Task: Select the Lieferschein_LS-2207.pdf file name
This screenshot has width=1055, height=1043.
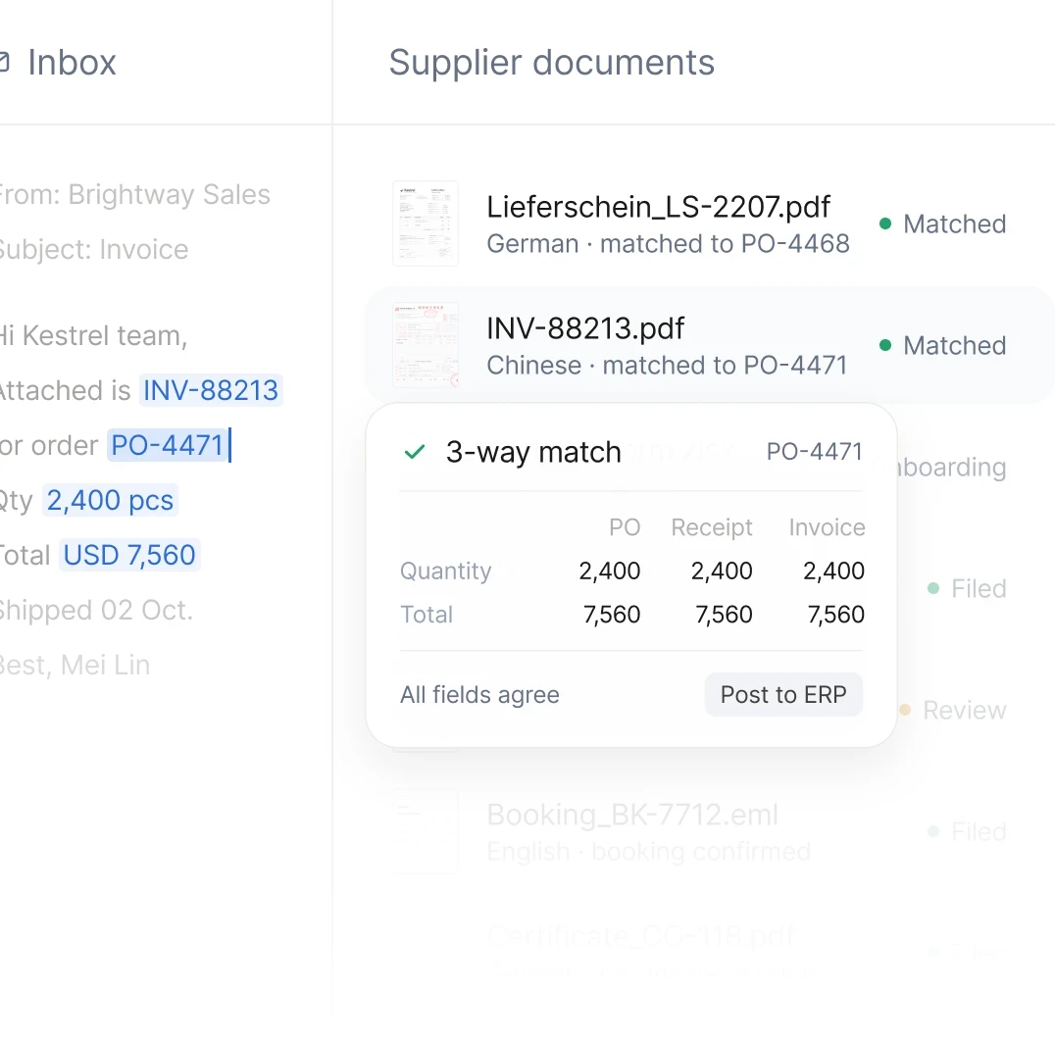Action: pyautogui.click(x=658, y=207)
